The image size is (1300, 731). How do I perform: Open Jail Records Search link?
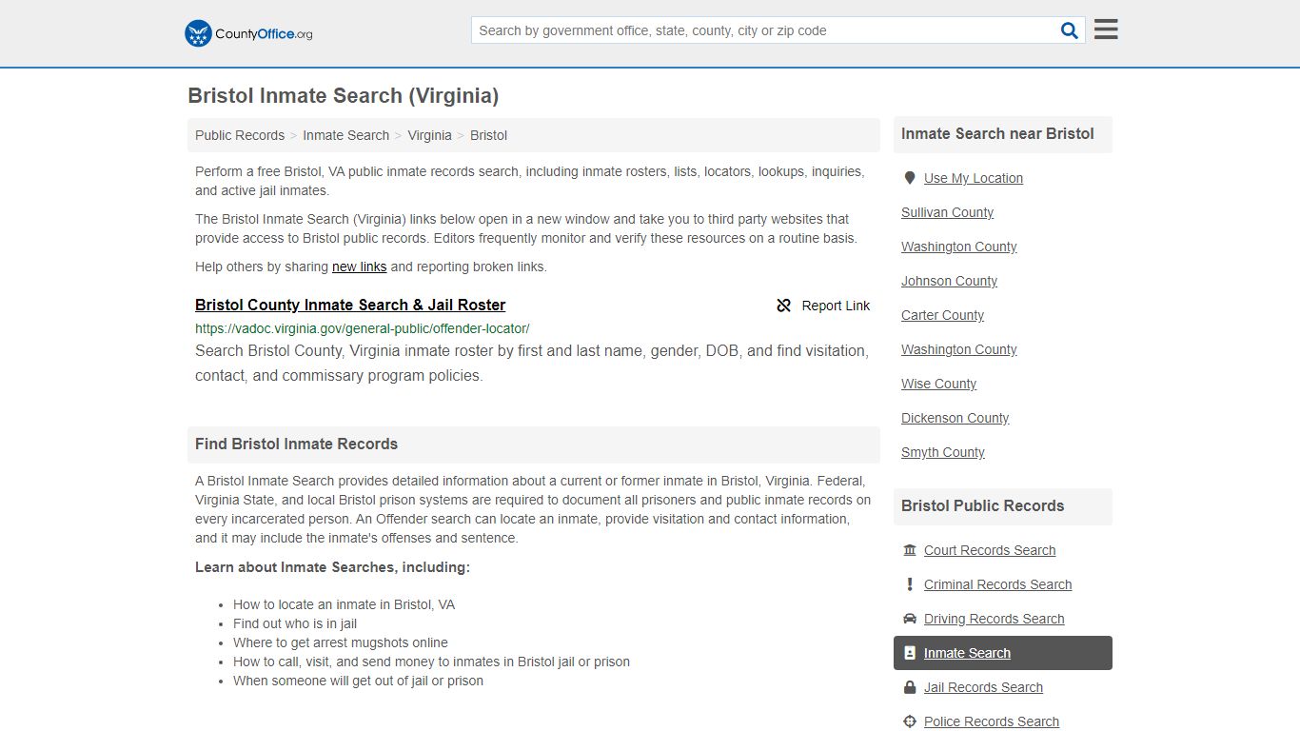tap(983, 687)
